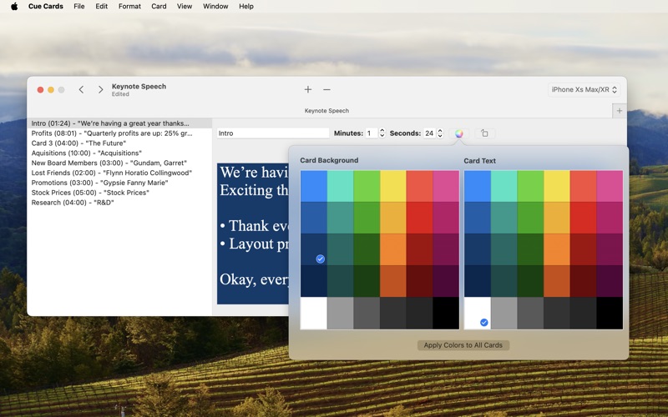This screenshot has width=668, height=417.
Task: Click the Minutes value field
Action: coord(372,133)
